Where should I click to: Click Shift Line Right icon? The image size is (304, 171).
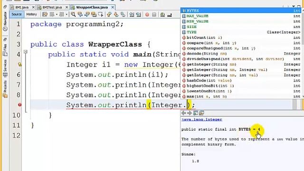139,14
